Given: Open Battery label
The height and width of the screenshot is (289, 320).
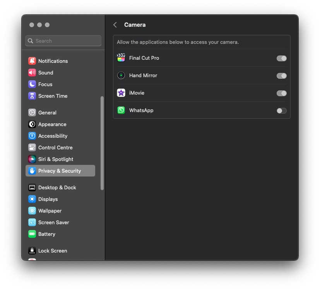Looking at the screenshot, I should [x=47, y=234].
